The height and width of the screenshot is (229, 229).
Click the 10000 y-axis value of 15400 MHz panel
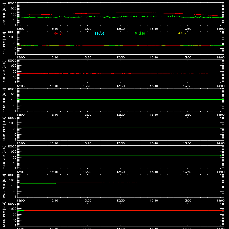[x=12, y=204]
